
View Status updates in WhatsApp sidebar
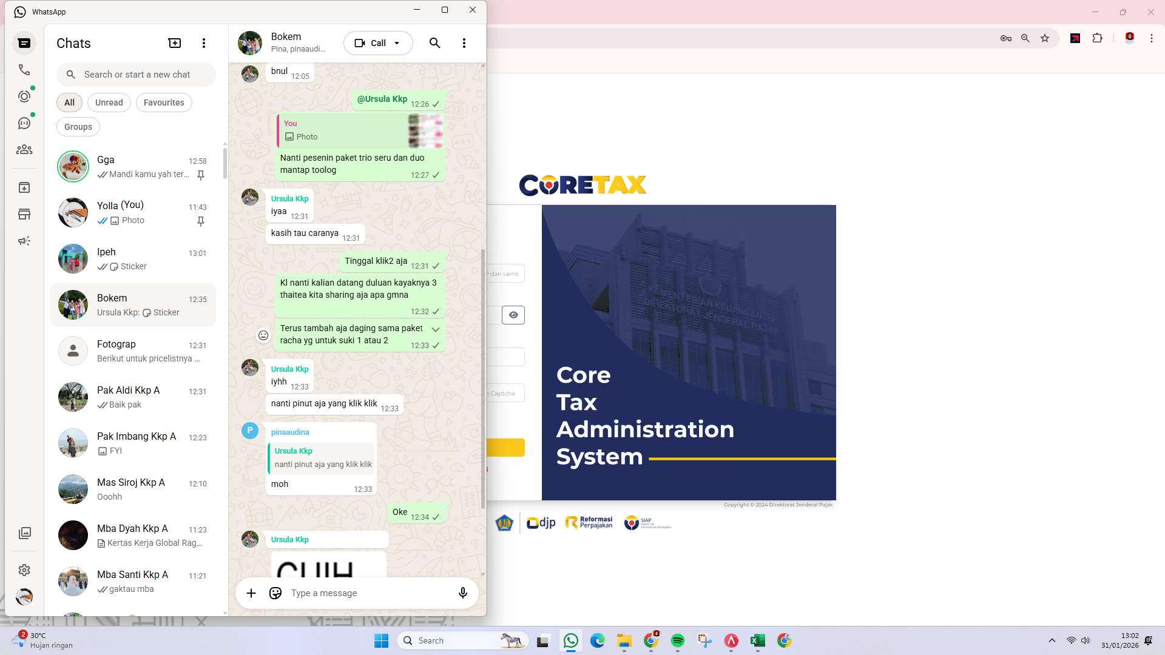tap(24, 96)
